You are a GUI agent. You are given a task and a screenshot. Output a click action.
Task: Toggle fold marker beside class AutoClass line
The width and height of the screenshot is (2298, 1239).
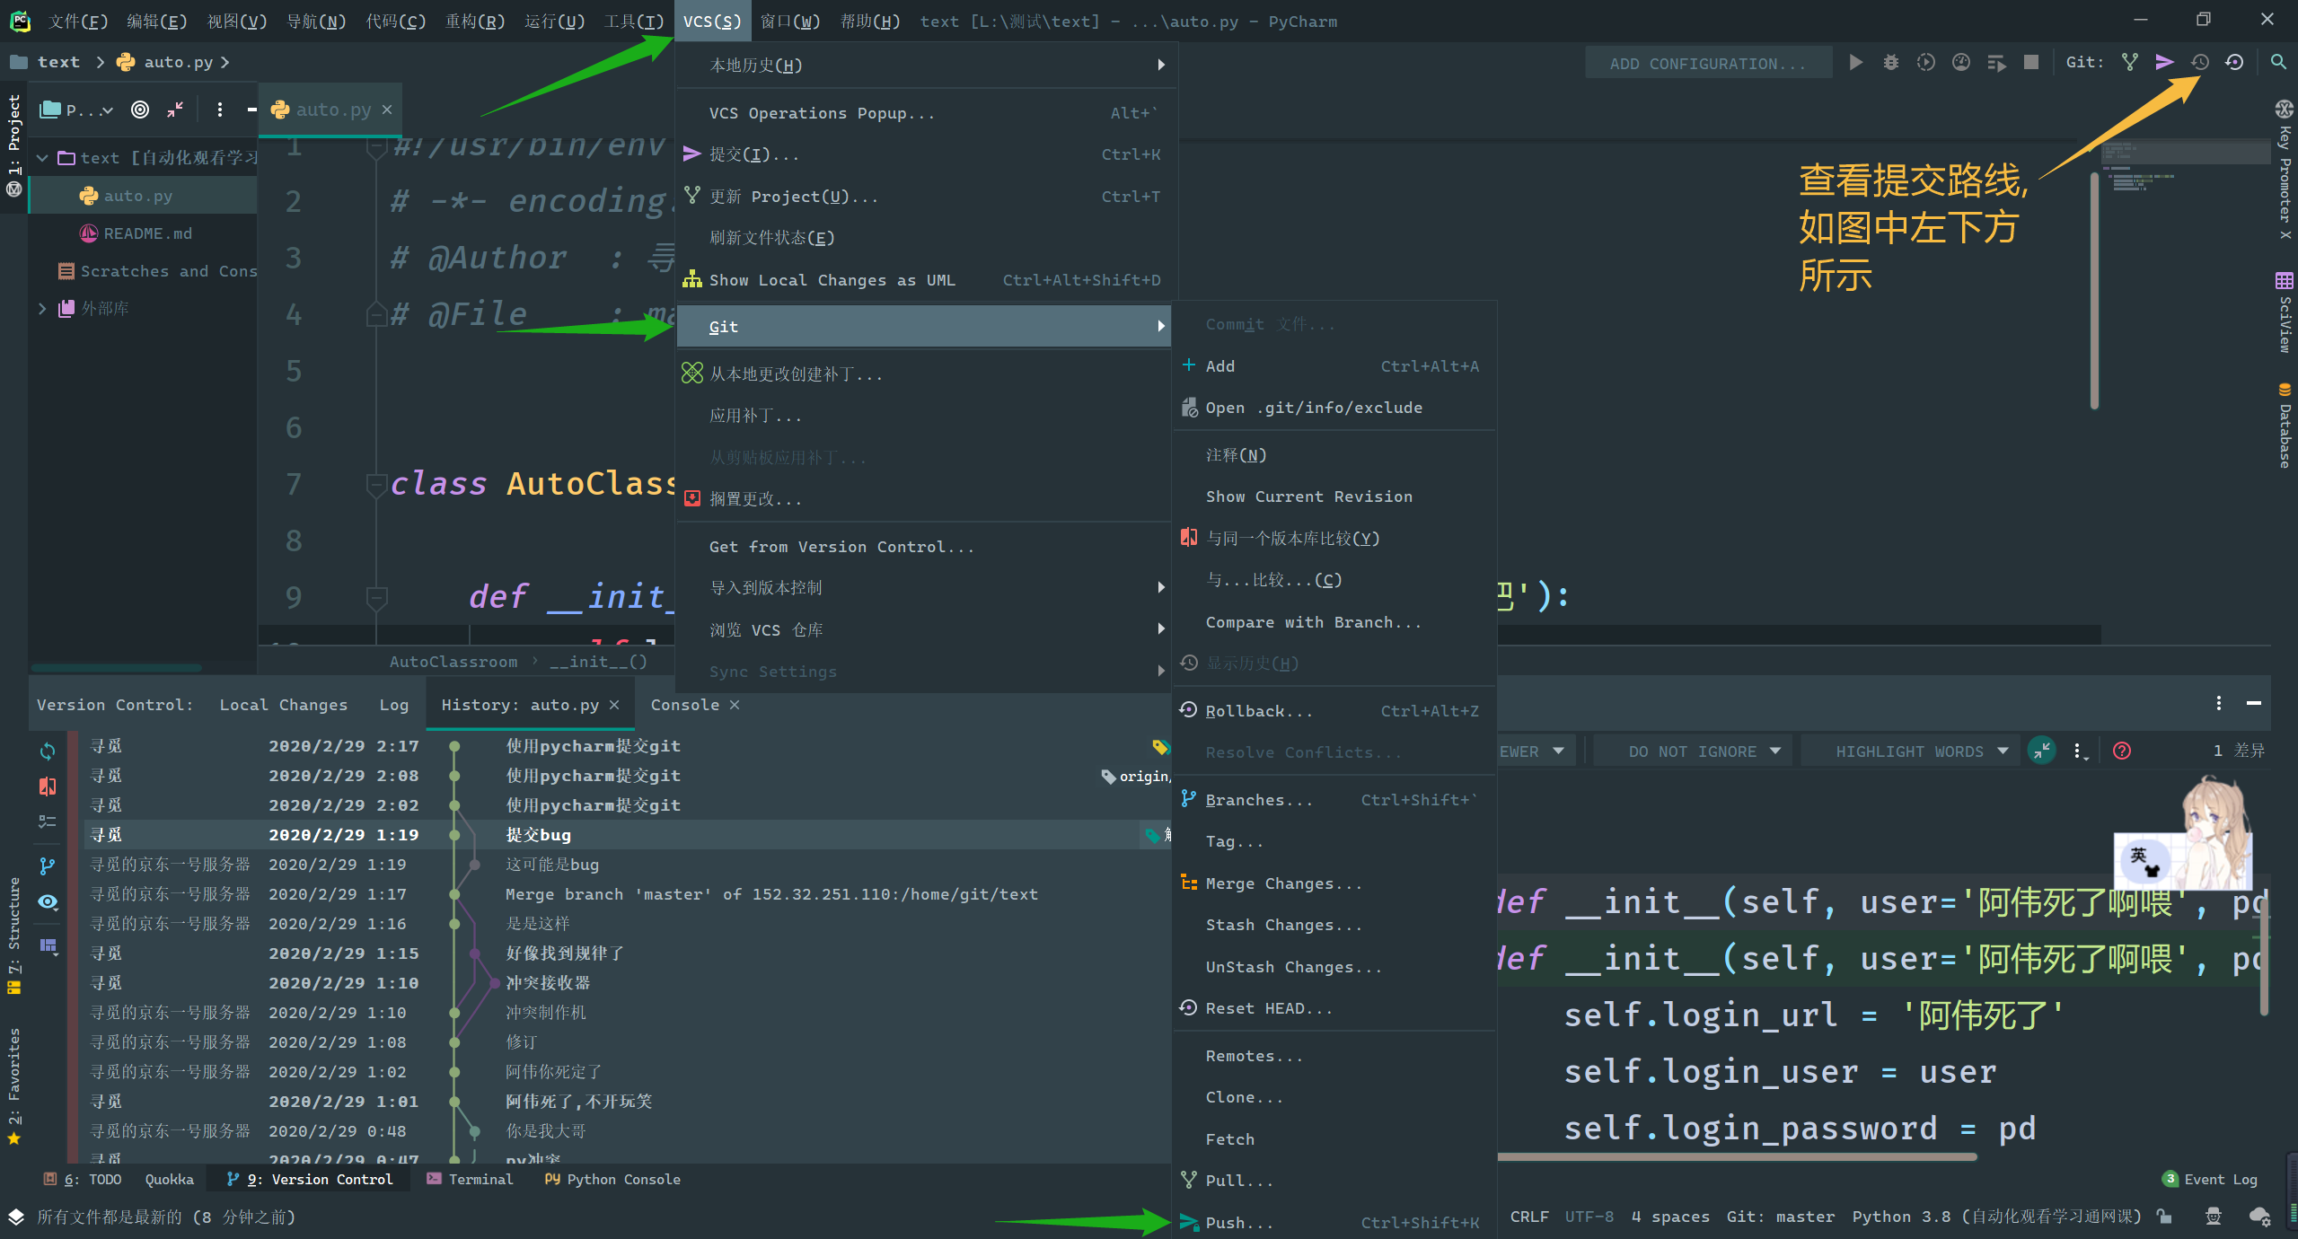pyautogui.click(x=376, y=485)
